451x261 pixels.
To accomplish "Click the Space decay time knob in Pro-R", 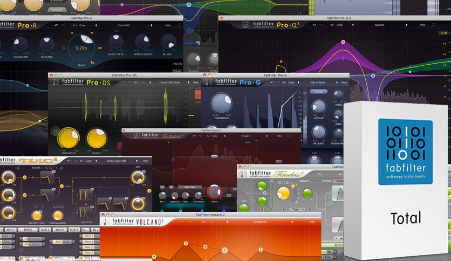I will pos(81,47).
